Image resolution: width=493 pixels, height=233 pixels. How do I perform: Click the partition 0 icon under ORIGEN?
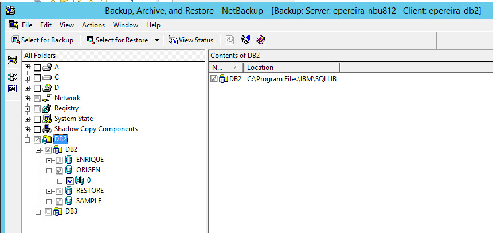click(80, 180)
